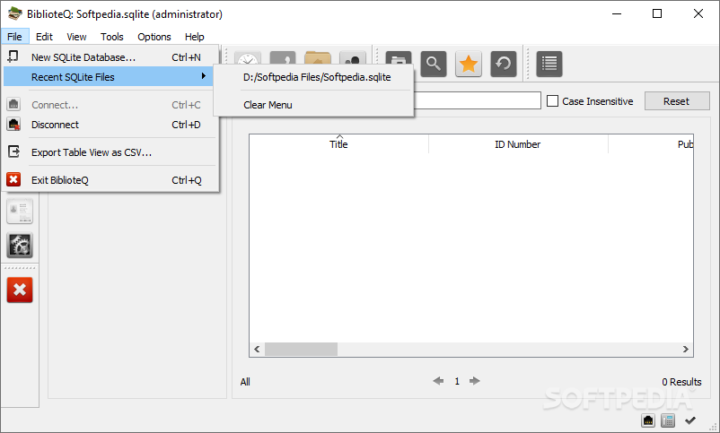Expand the Recent SQLite Files submenu
Screen dimensions: 720x433
(x=110, y=77)
